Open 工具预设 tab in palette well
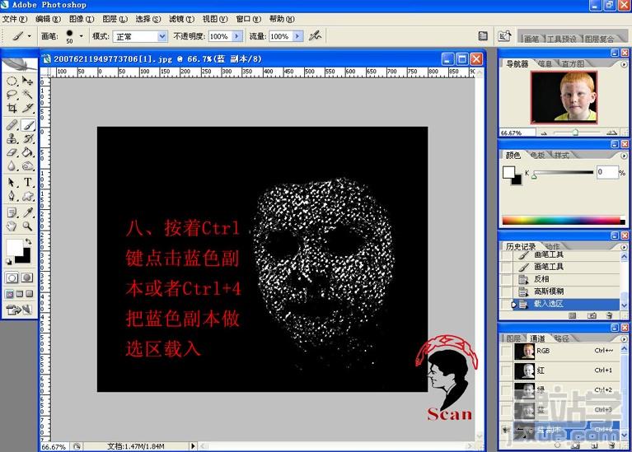 561,39
